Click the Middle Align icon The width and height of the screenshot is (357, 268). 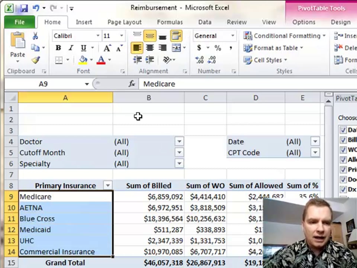point(150,36)
